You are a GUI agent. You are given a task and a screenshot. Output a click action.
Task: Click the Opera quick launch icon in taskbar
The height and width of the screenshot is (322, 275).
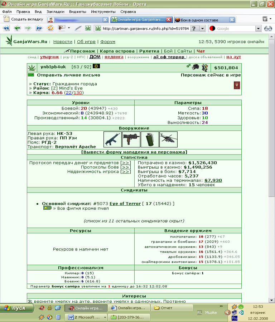42,308
